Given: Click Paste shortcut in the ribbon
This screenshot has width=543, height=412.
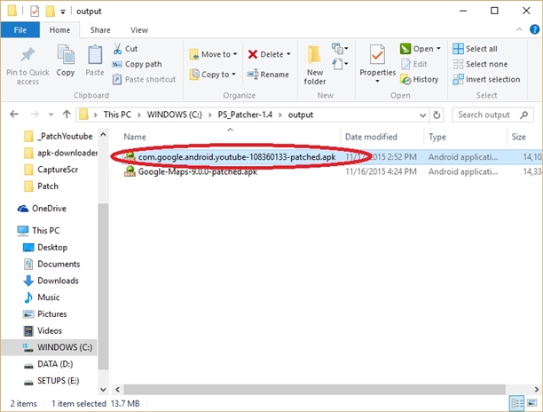Looking at the screenshot, I should (144, 79).
